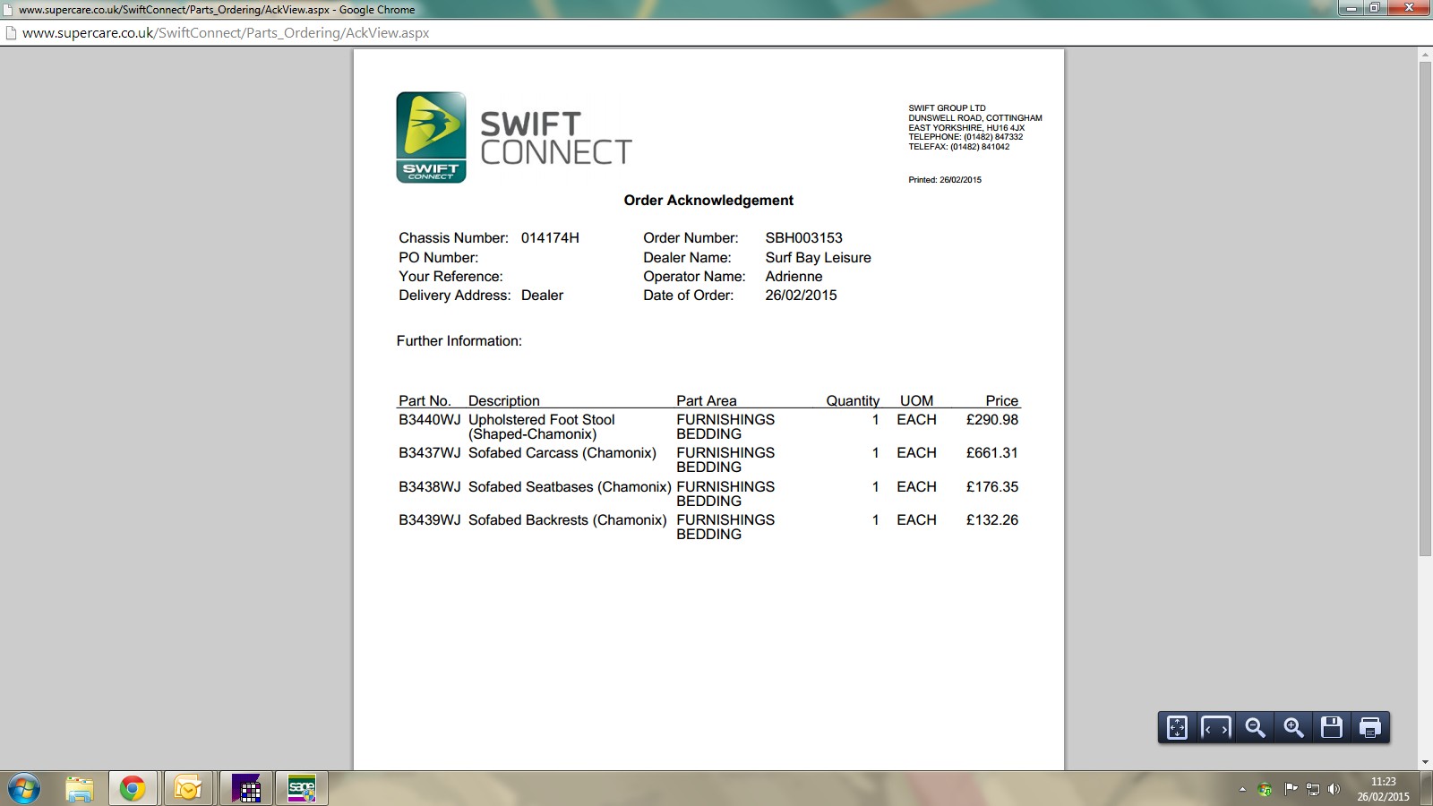Click the Swift Group Ltd address block
The image size is (1433, 806).
tap(975, 127)
